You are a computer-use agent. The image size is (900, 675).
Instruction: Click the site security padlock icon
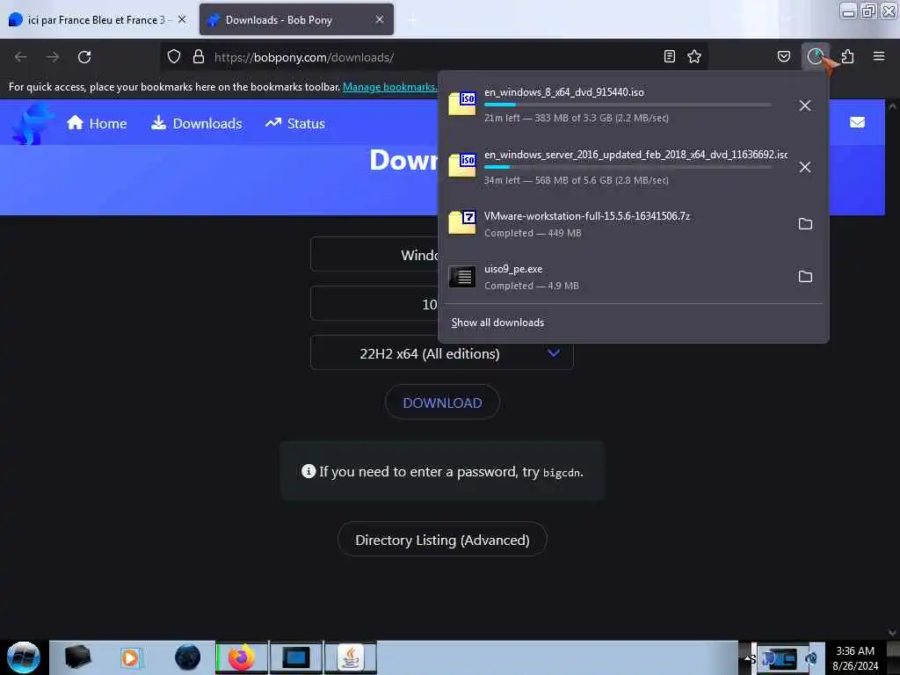coord(199,57)
